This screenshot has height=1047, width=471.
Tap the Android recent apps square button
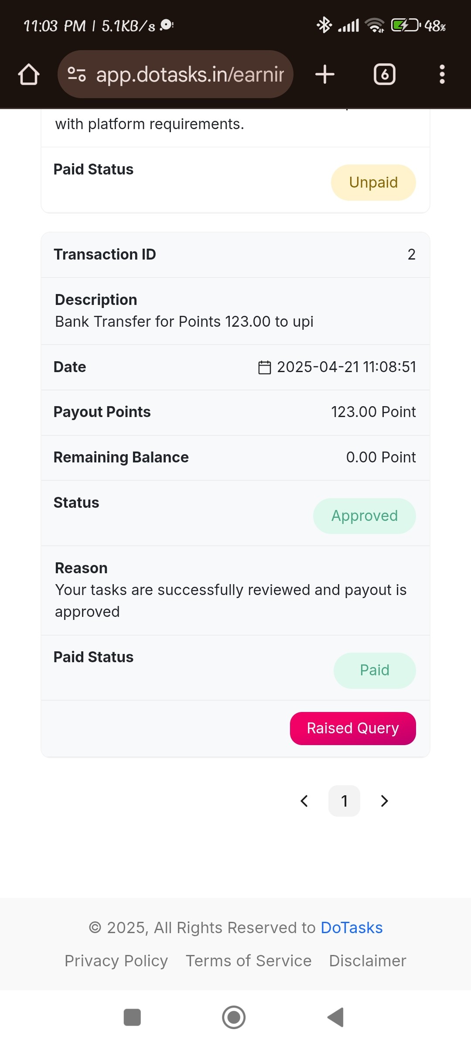click(132, 1017)
